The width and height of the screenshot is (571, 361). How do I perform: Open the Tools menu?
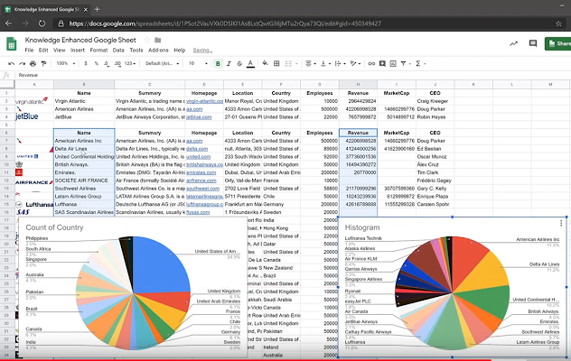click(x=136, y=51)
